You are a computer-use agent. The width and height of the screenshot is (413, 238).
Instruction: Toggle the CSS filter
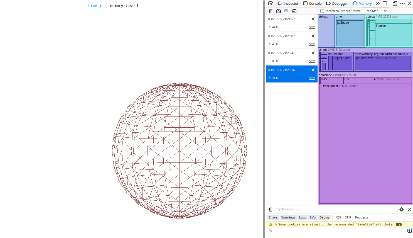pyautogui.click(x=338, y=217)
